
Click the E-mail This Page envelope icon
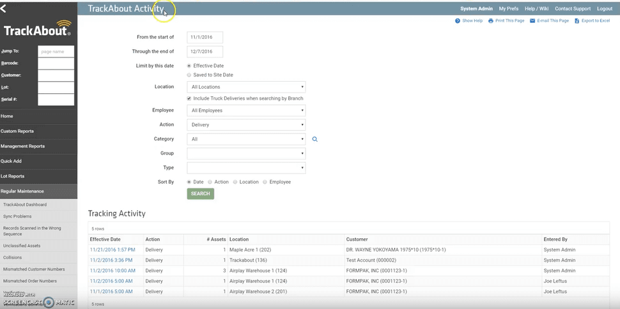[x=532, y=21]
